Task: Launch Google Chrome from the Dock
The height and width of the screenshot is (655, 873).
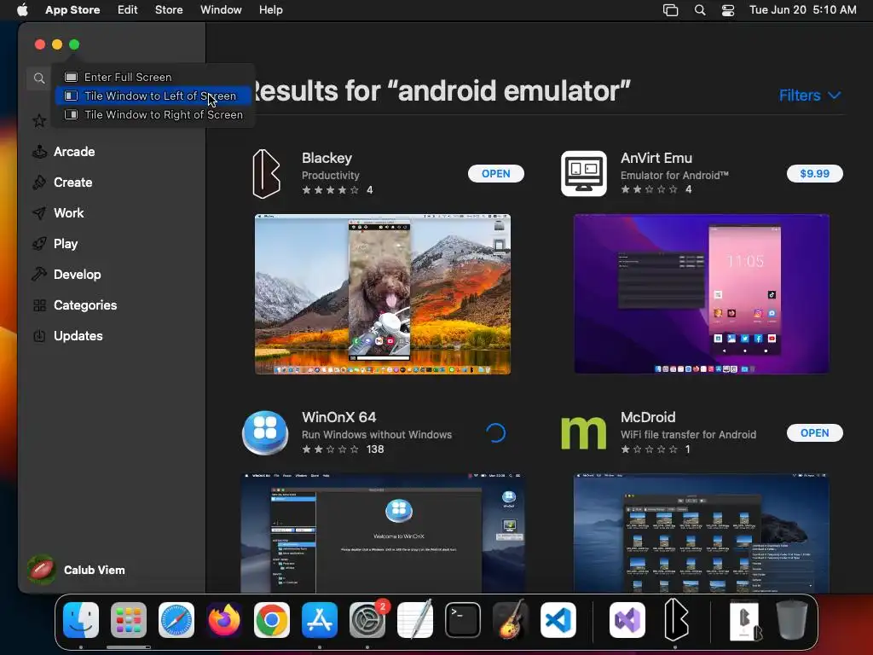Action: 272,620
